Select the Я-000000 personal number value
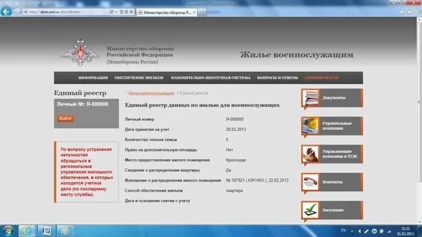Screen dimensions: 422x237 click(235, 119)
